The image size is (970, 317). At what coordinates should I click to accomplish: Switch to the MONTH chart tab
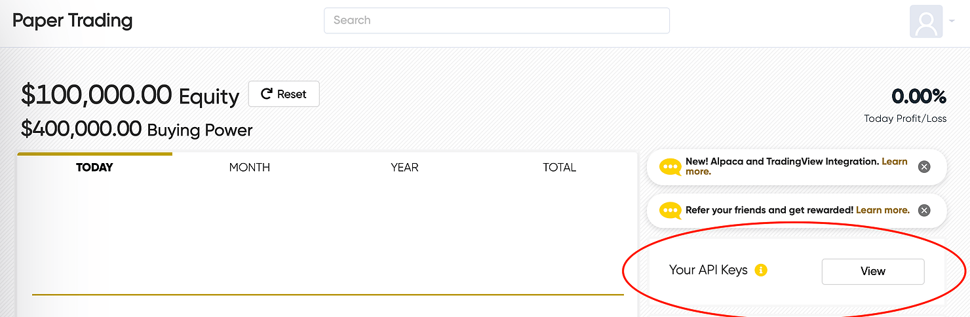(x=250, y=167)
